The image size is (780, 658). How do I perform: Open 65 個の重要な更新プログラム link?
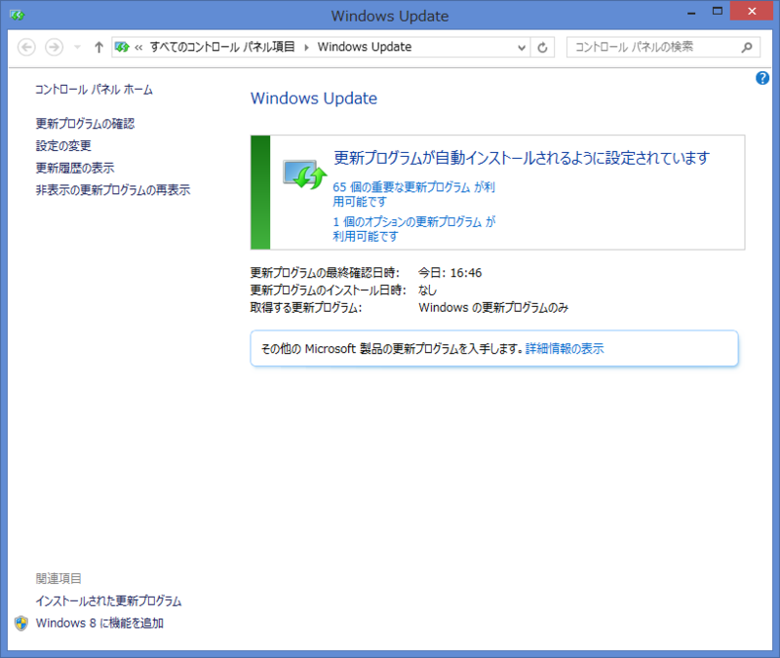click(x=413, y=194)
